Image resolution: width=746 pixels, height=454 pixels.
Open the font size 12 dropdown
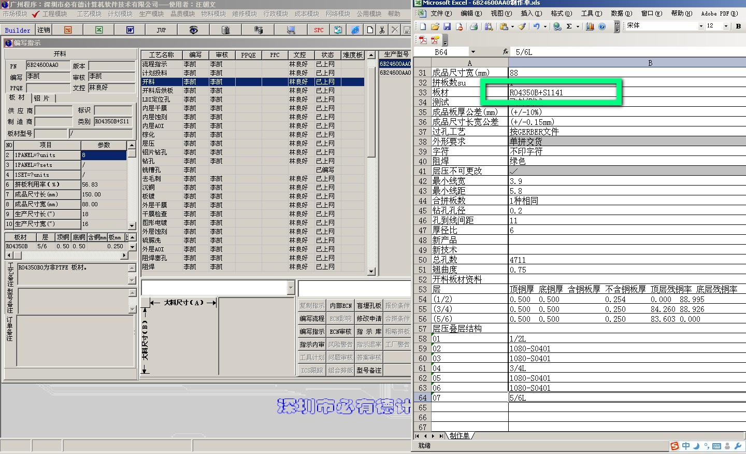726,26
